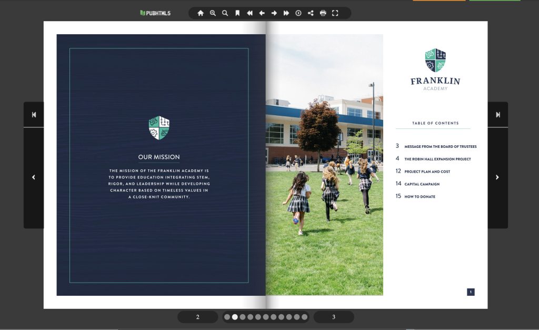Print the publication
The width and height of the screenshot is (539, 330).
[x=322, y=13]
